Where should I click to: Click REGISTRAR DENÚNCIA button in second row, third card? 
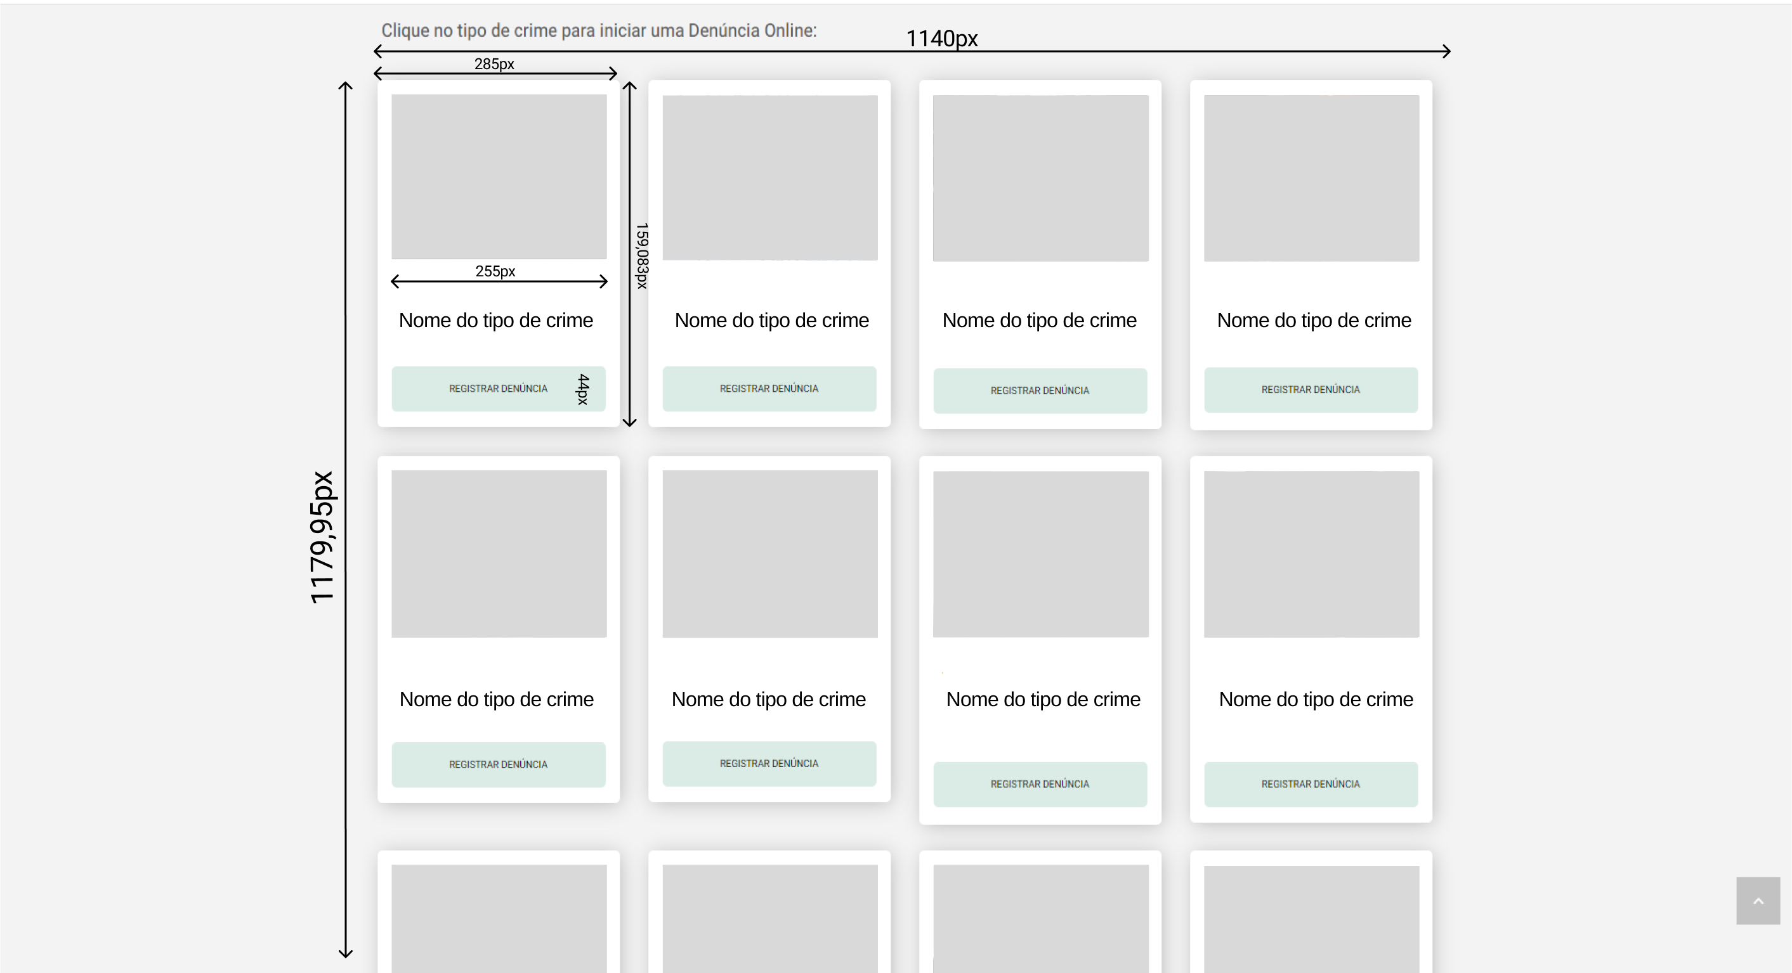[x=1040, y=784]
